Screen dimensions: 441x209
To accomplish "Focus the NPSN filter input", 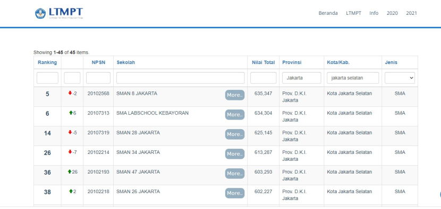I will point(98,78).
